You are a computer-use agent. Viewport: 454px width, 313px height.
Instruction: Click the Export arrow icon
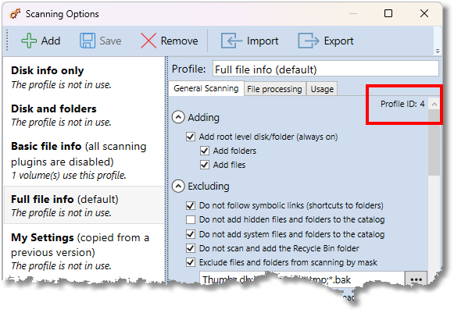click(x=309, y=41)
